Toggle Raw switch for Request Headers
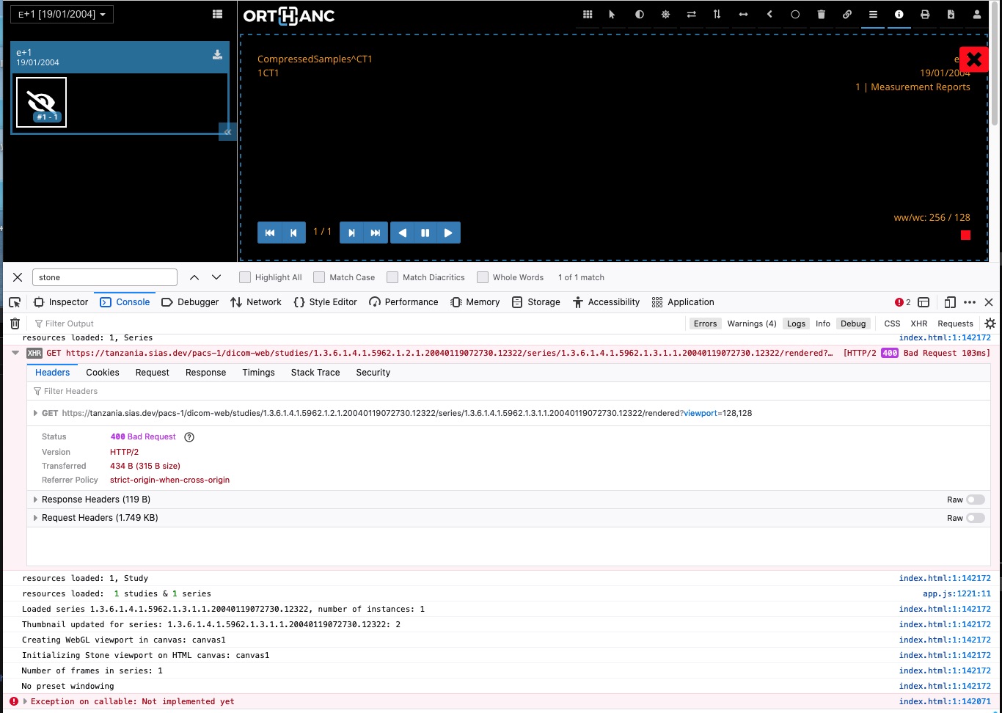This screenshot has width=1002, height=713. pyautogui.click(x=976, y=518)
